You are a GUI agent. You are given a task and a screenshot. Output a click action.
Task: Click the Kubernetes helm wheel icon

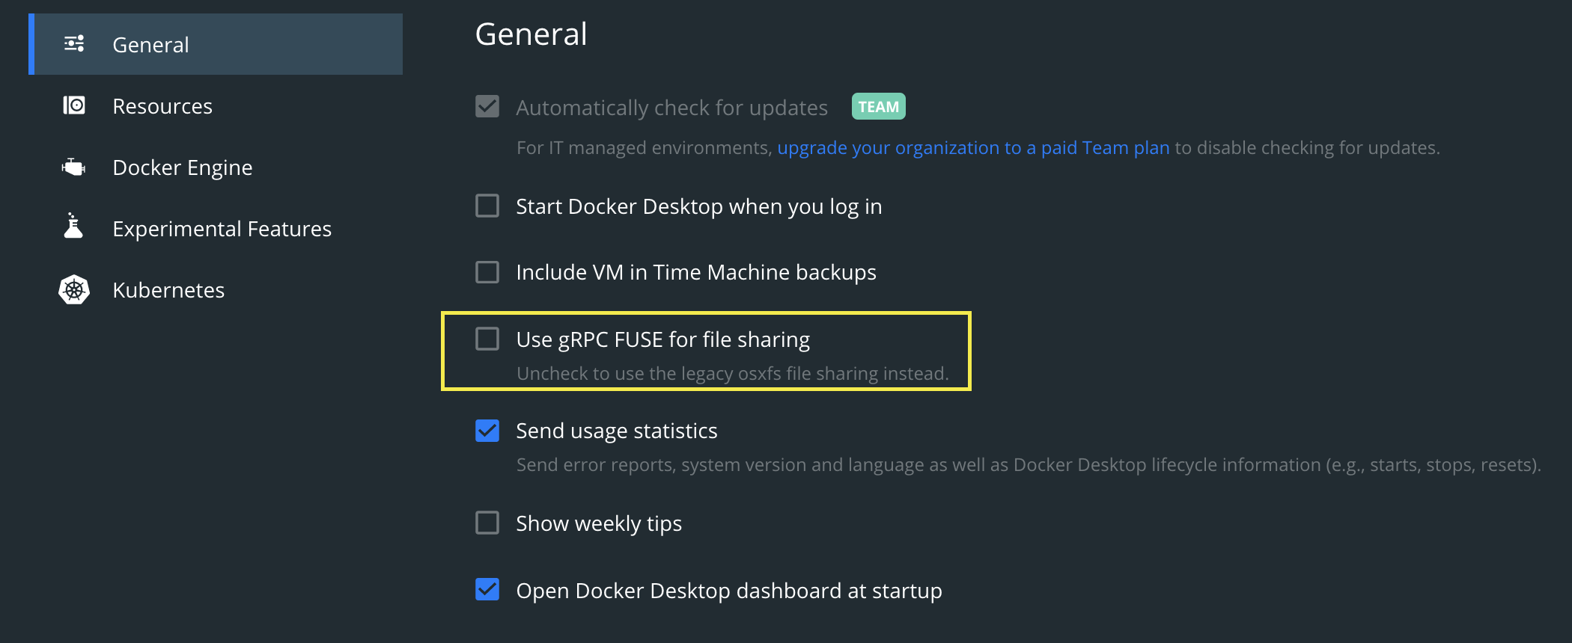click(73, 289)
